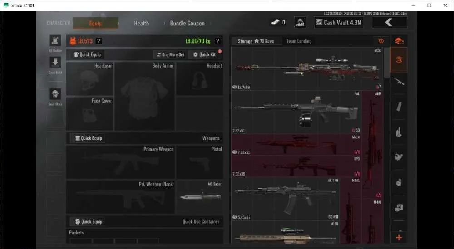Click the storage list scrollbar thumb

387,62
